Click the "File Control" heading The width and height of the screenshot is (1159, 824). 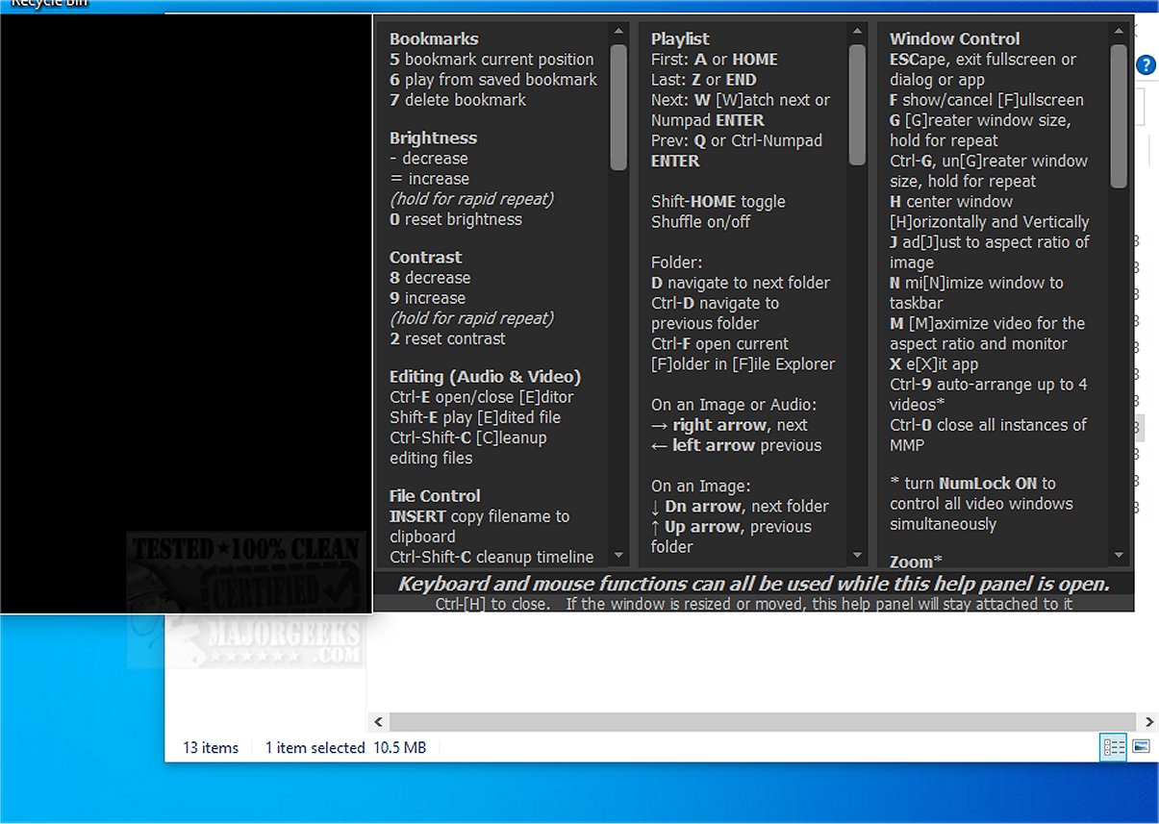(x=435, y=496)
